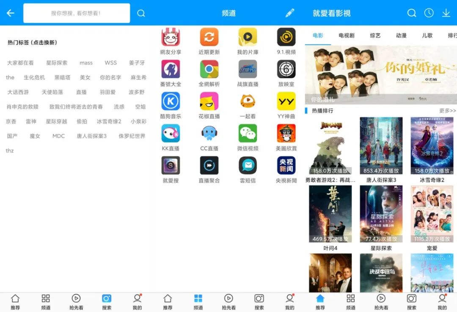Tap the magnifier icon beside the search box
The width and height of the screenshot is (457, 312).
141,13
